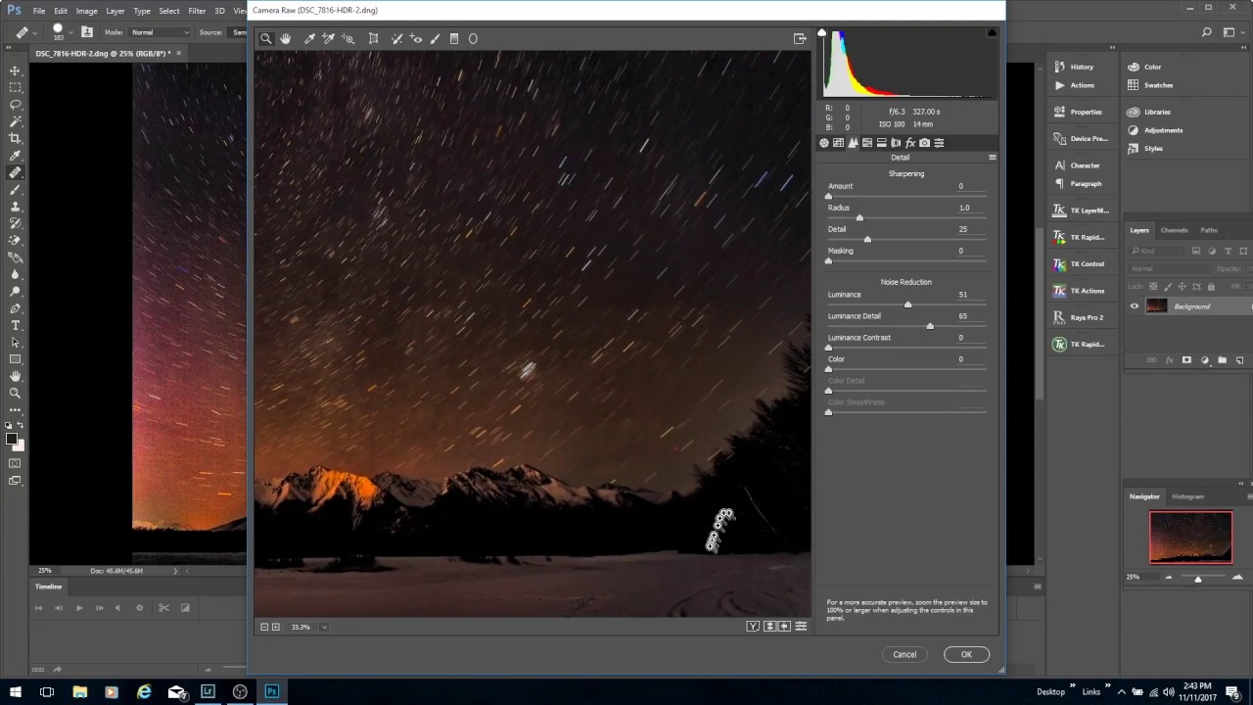Select the Radial Filter tool
The width and height of the screenshot is (1253, 705).
[473, 39]
